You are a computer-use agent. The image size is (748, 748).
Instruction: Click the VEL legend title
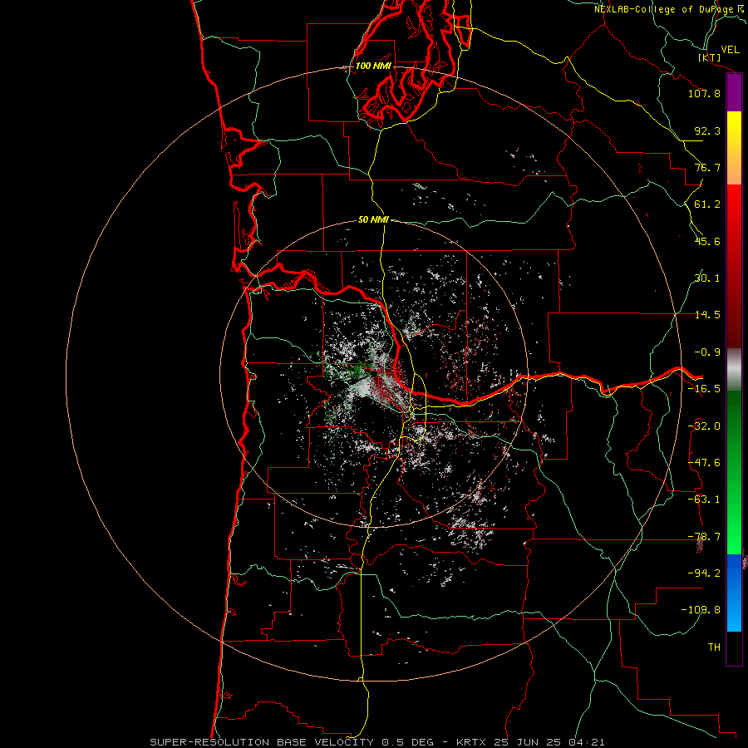pyautogui.click(x=730, y=50)
